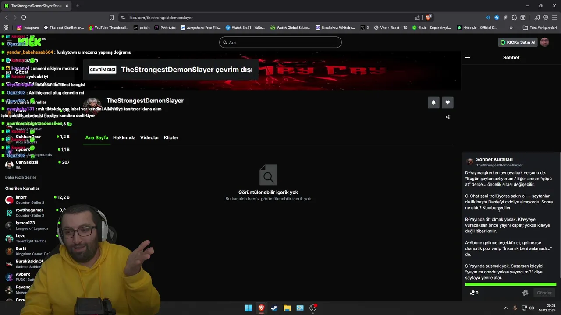Open rootthegamer recommended channel
The height and width of the screenshot is (315, 561).
[37, 213]
